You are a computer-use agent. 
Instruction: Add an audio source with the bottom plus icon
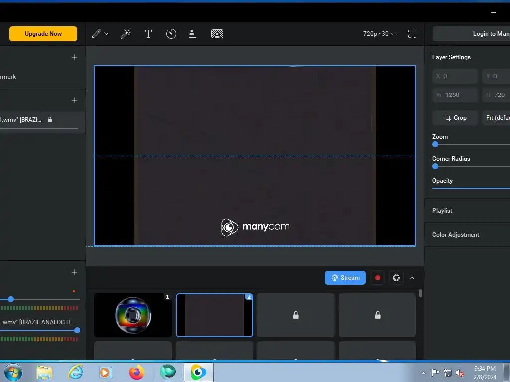74,272
